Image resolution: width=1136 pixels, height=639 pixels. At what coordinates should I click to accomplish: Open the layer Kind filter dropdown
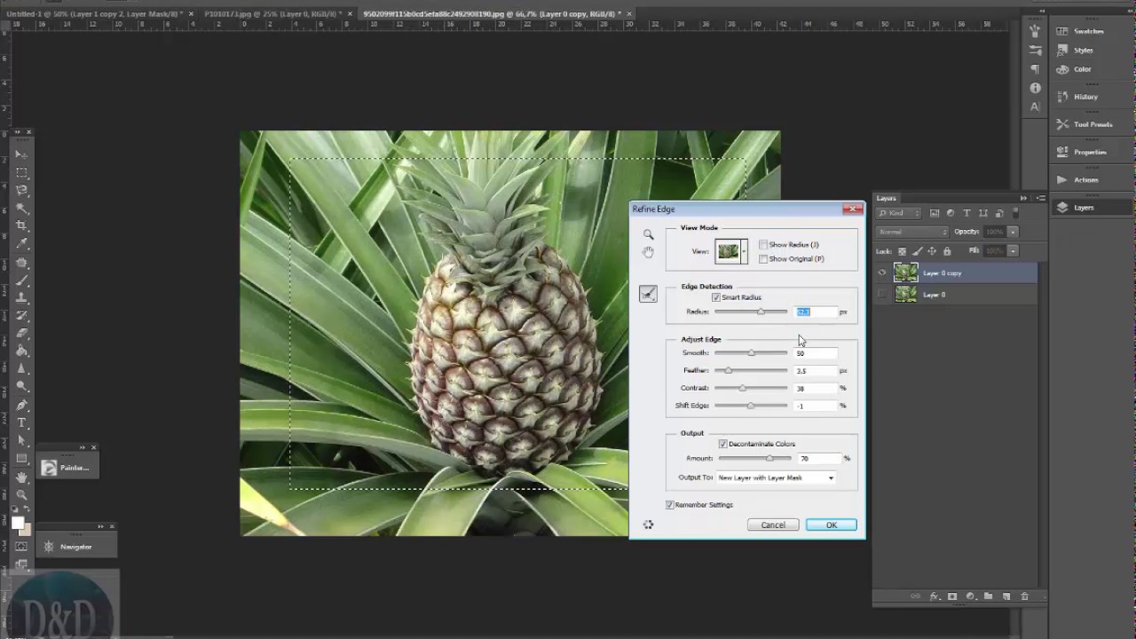click(900, 213)
